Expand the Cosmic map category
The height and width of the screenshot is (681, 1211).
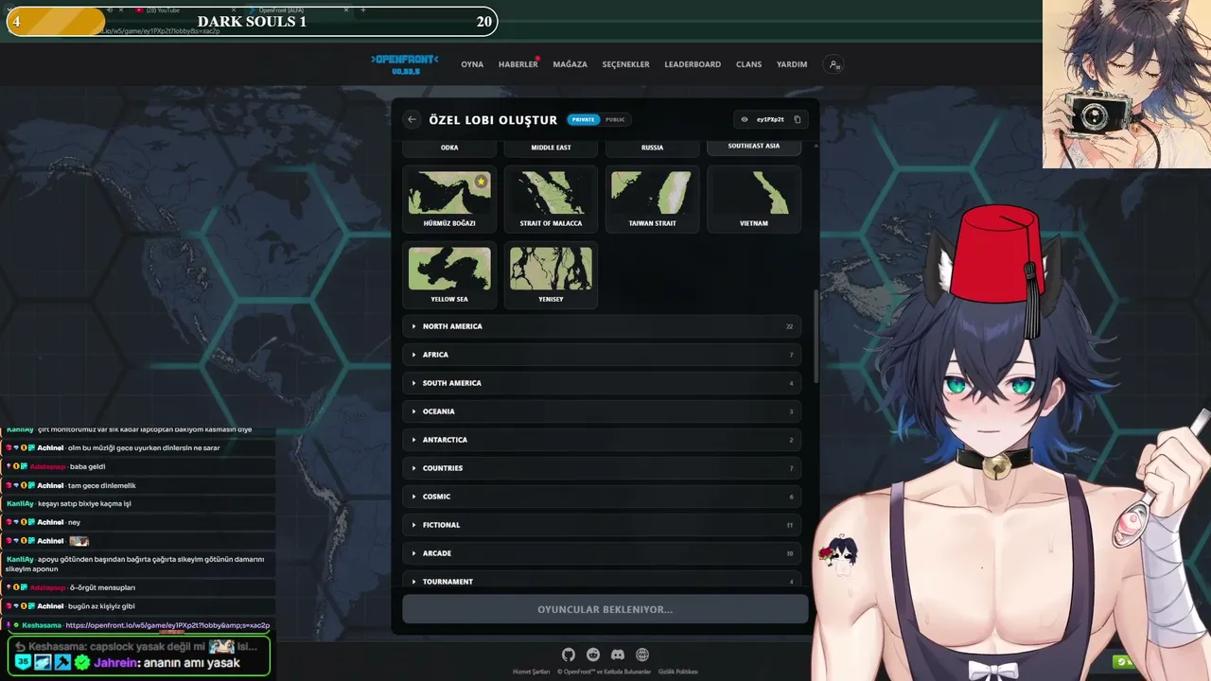(602, 497)
